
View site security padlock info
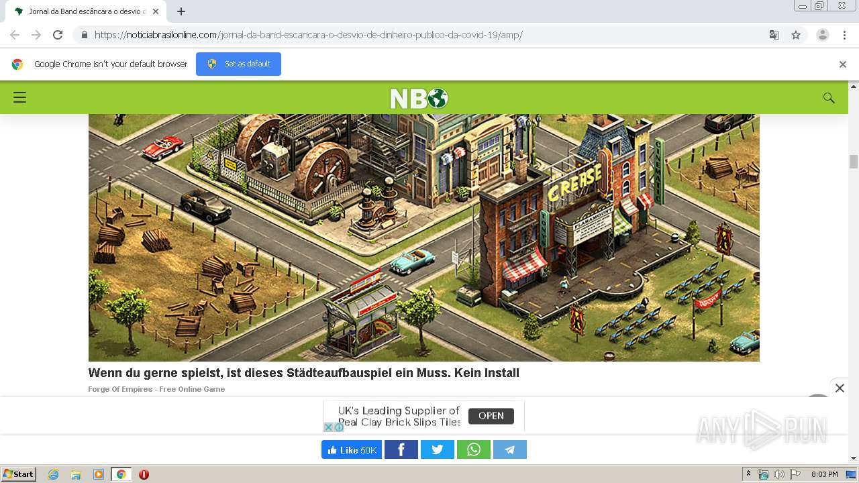point(84,35)
